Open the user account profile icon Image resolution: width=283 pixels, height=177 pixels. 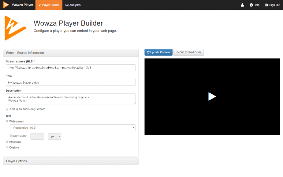tap(242, 5)
